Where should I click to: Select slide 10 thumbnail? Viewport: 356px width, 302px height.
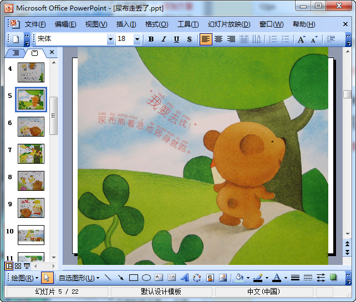pyautogui.click(x=31, y=235)
